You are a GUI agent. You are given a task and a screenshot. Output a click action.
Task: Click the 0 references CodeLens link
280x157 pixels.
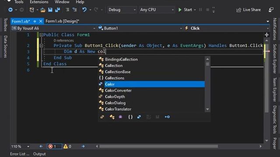63,41
